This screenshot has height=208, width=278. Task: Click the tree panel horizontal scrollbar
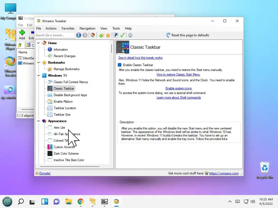coord(69,167)
